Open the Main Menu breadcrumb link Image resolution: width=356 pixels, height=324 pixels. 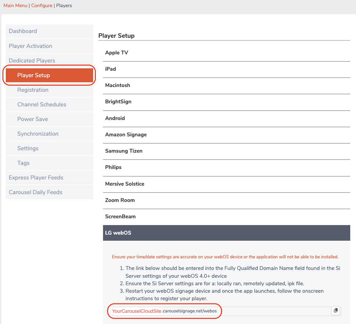click(x=15, y=5)
